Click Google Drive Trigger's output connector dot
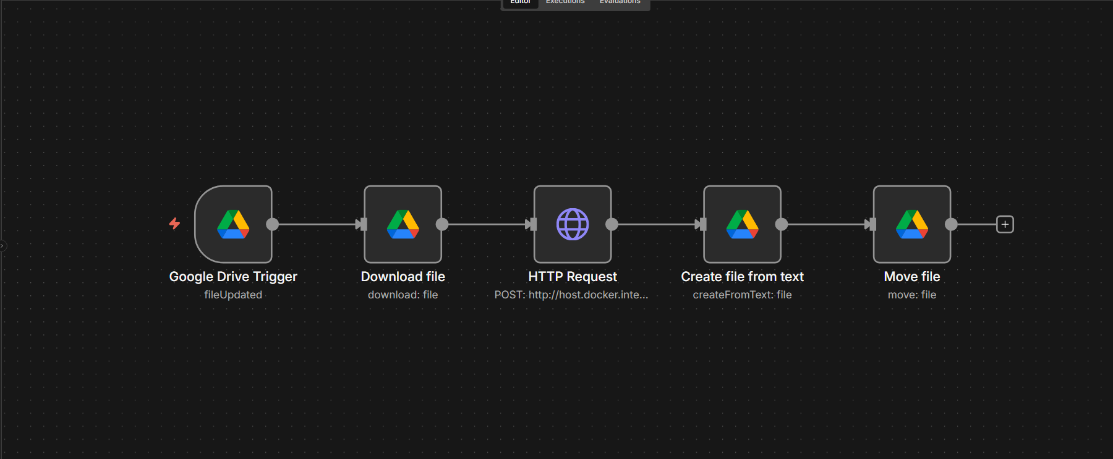The image size is (1113, 459). click(x=272, y=224)
